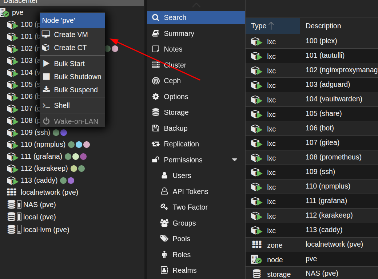Click the Backup floppy disk icon
378x279 pixels.
[156, 128]
